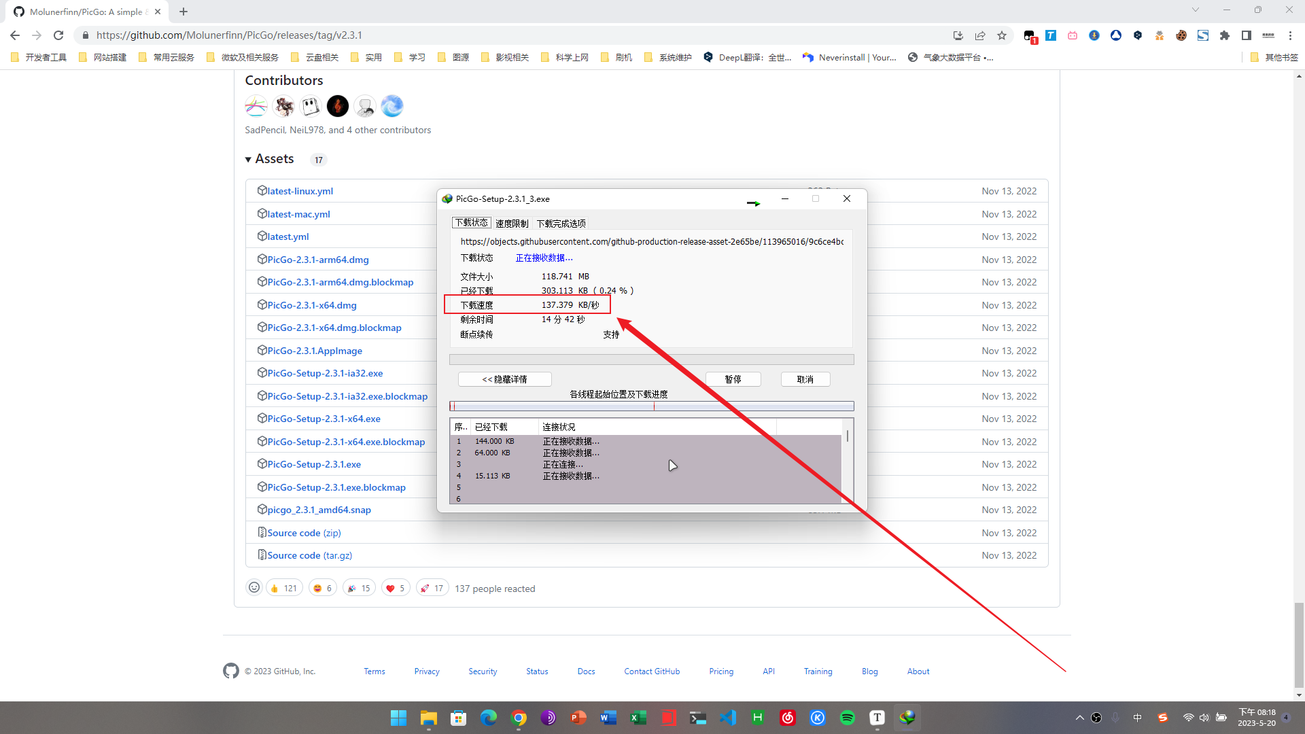Click page vertical scrollbar thumb
Image resolution: width=1305 pixels, height=734 pixels.
pyautogui.click(x=1299, y=644)
